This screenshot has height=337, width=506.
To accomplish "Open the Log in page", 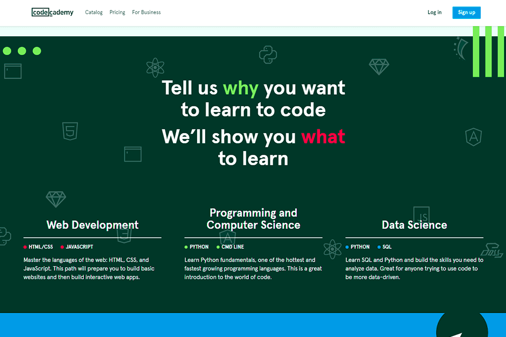I will (434, 12).
